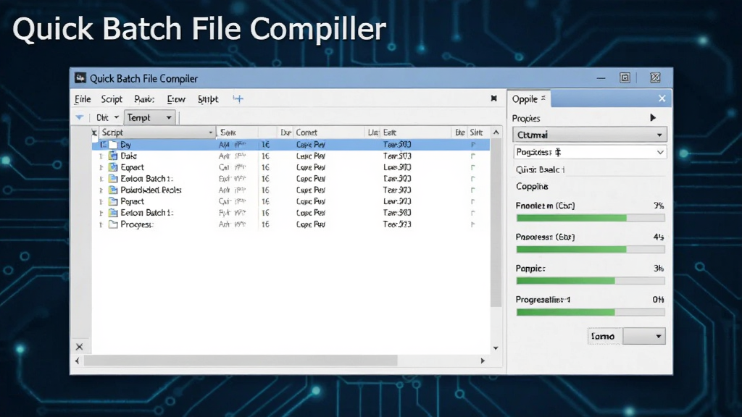The height and width of the screenshot is (417, 742).
Task: Click the horizontal scroll left arrow
Action: pos(78,361)
